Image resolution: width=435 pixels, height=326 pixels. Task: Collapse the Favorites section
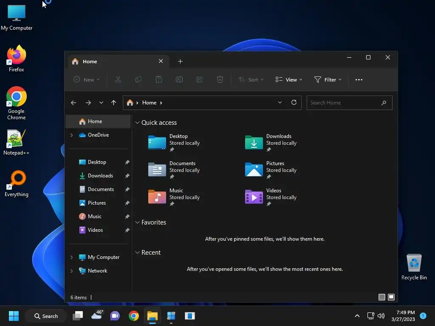pos(137,222)
